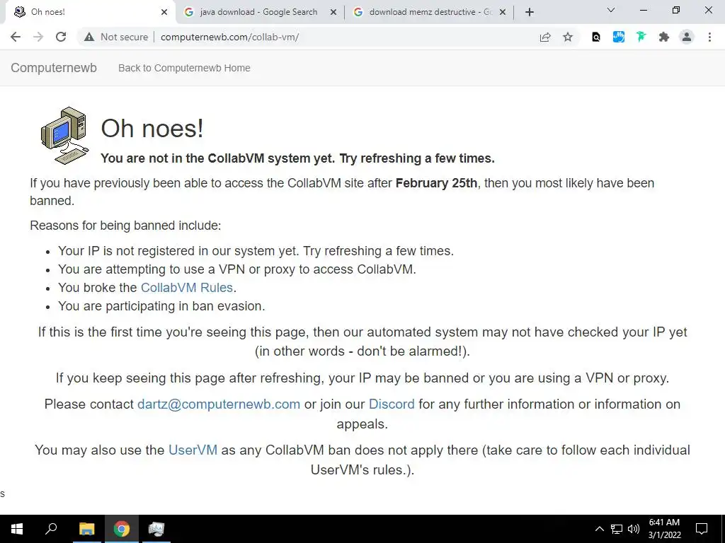Viewport: 725px width, 543px height.
Task: Select the Back to Computernewb Home menu item
Action: pyautogui.click(x=184, y=68)
